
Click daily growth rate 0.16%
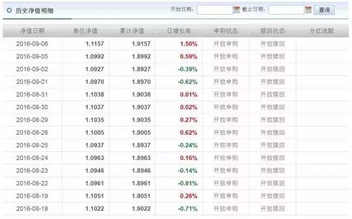(x=189, y=158)
